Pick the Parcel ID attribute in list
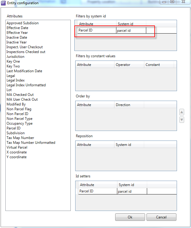The image size is (191, 228). (x=14, y=128)
